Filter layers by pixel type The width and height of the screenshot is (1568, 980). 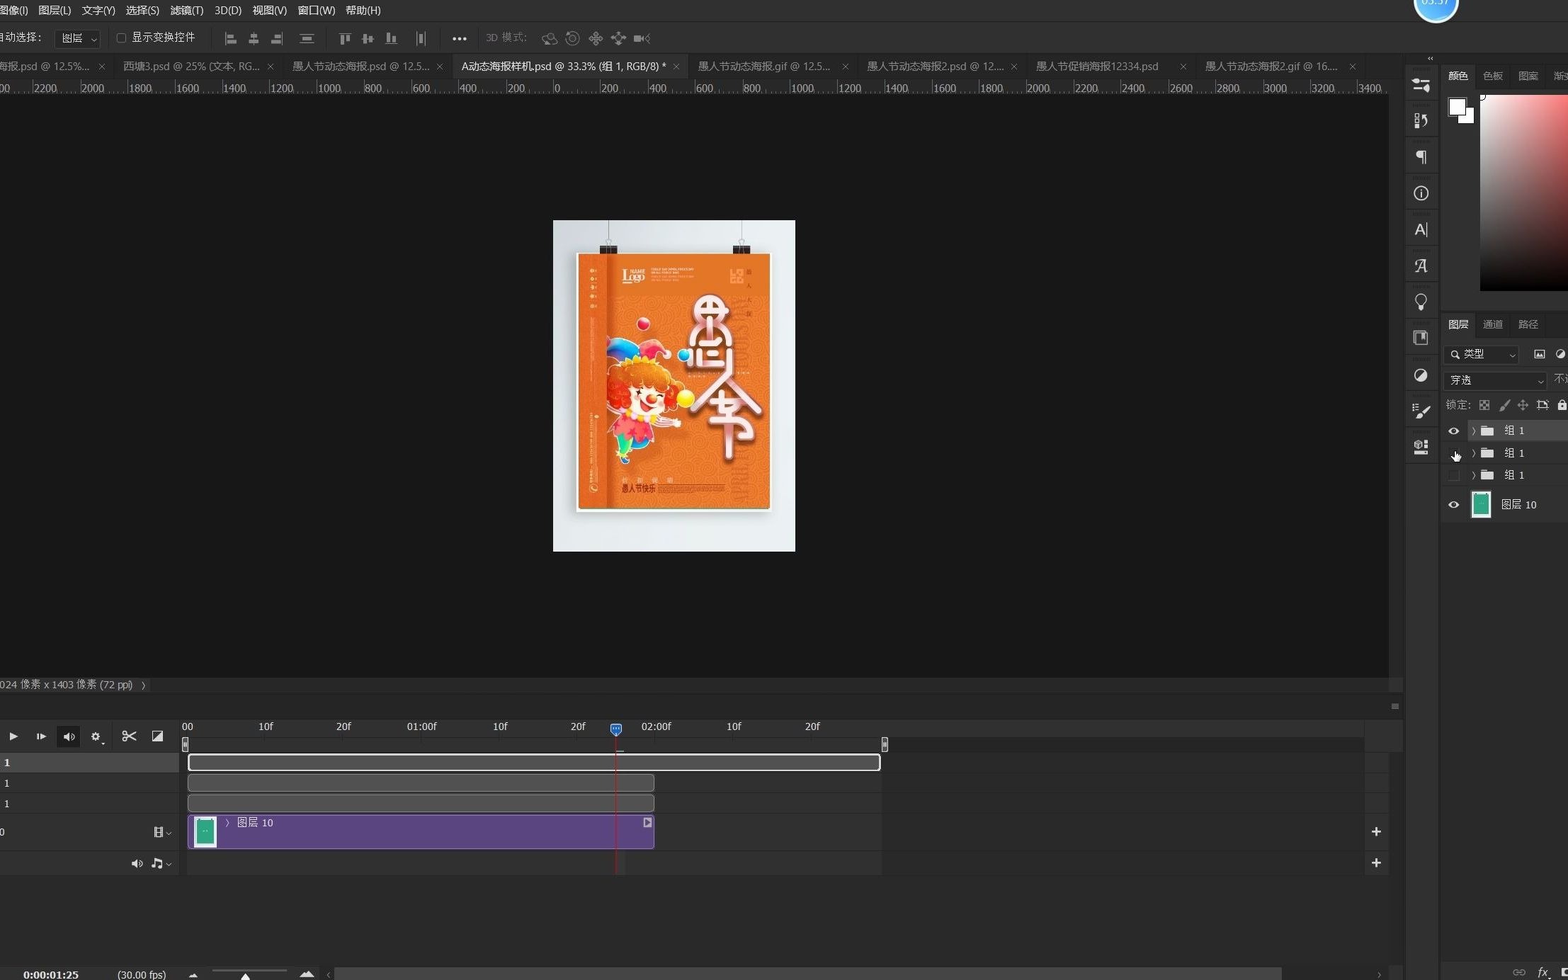[1539, 354]
